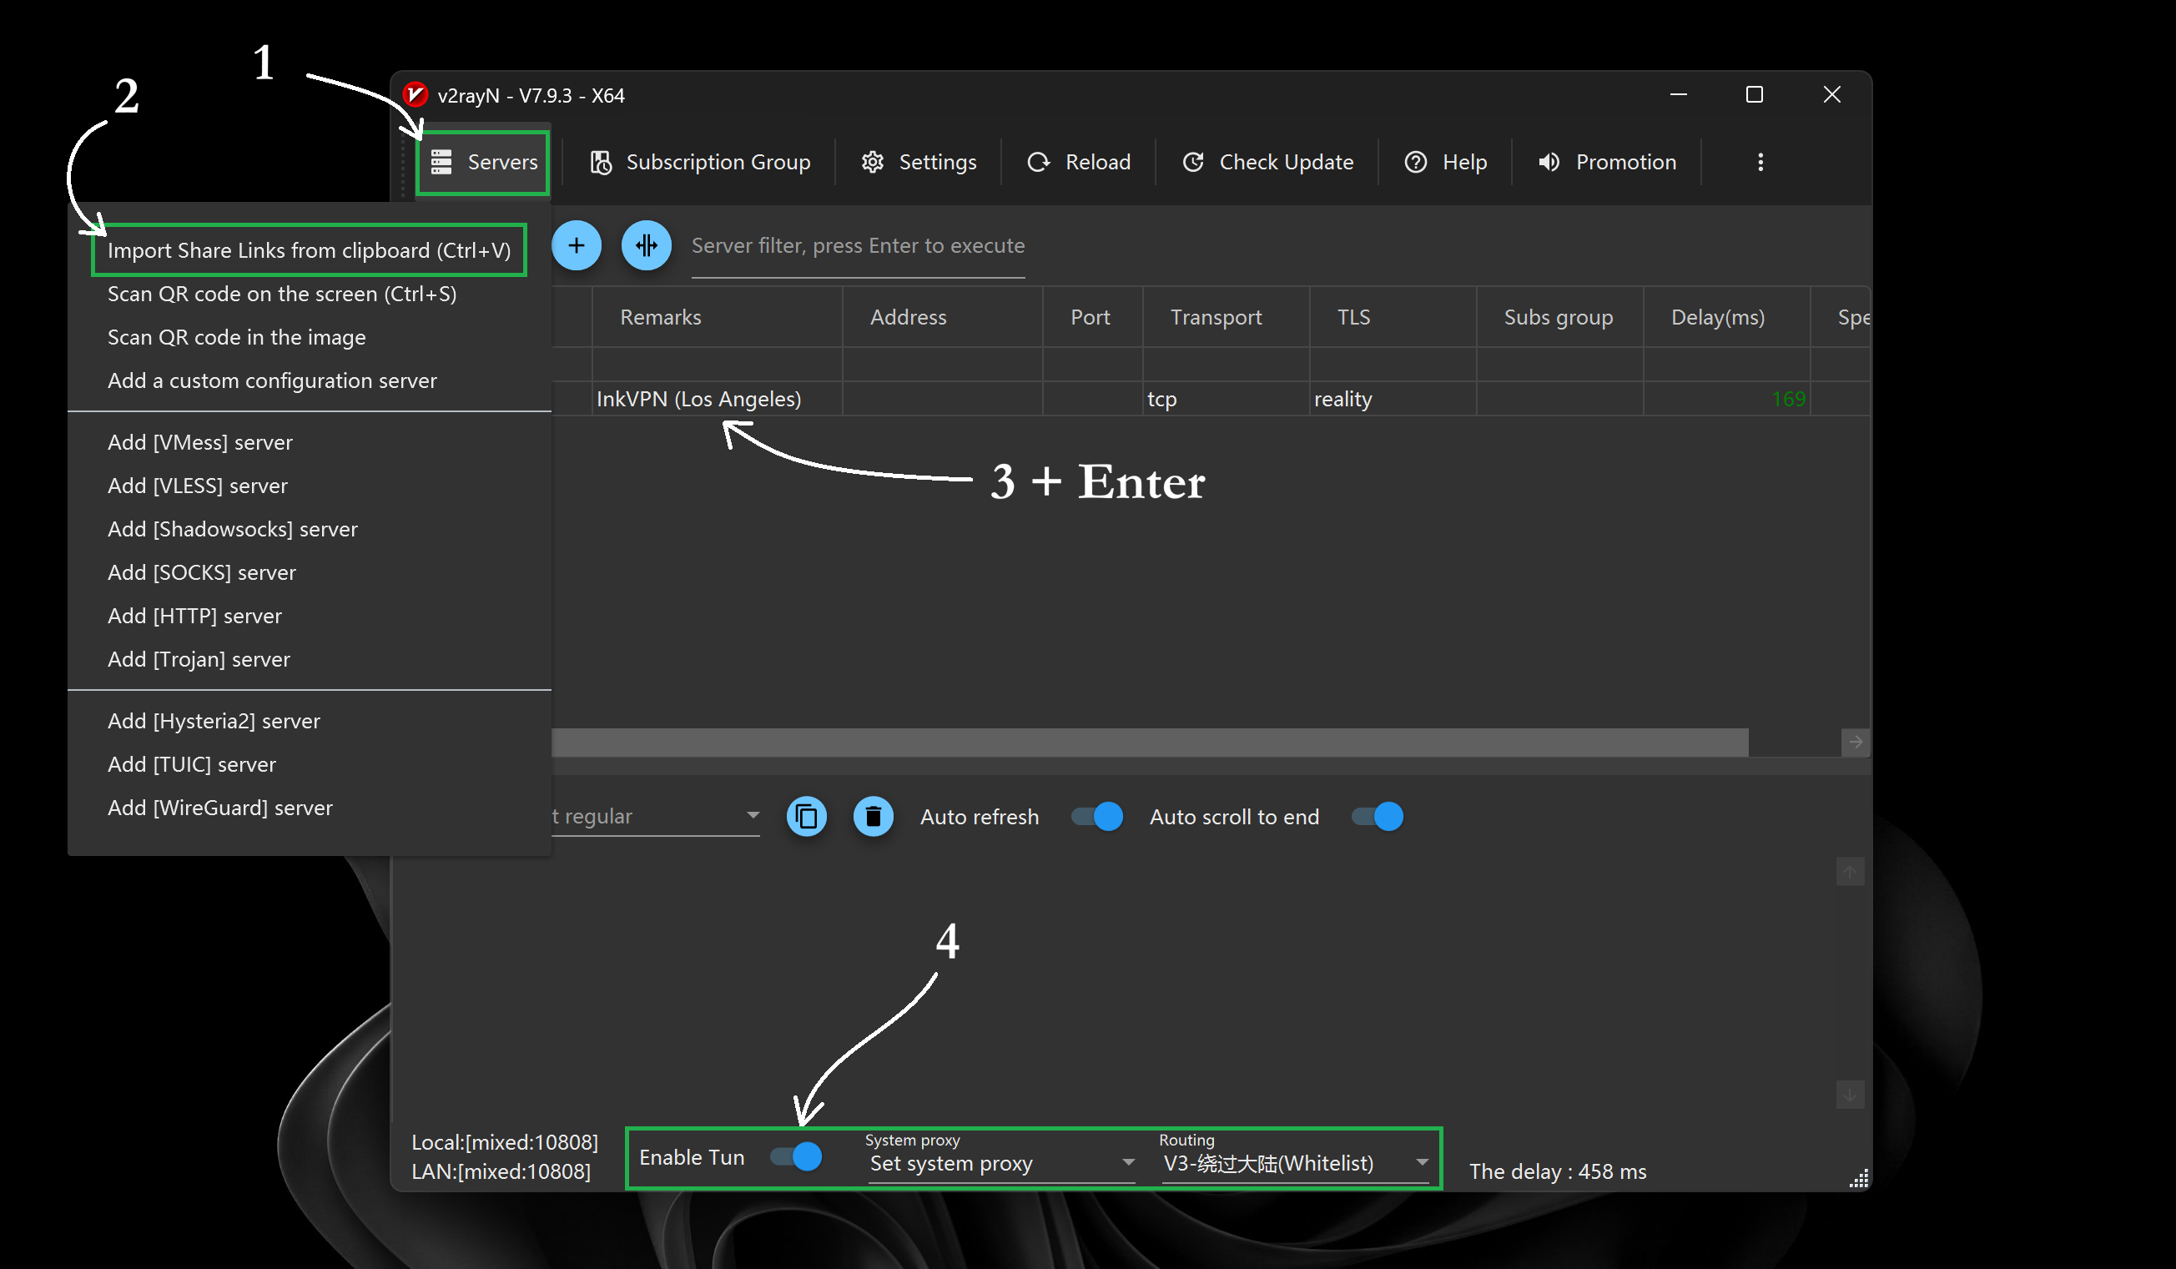The image size is (2176, 1269).
Task: Select Add [Hysteria2] server
Action: click(310, 722)
